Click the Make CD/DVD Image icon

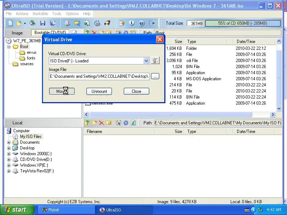(x=67, y=23)
